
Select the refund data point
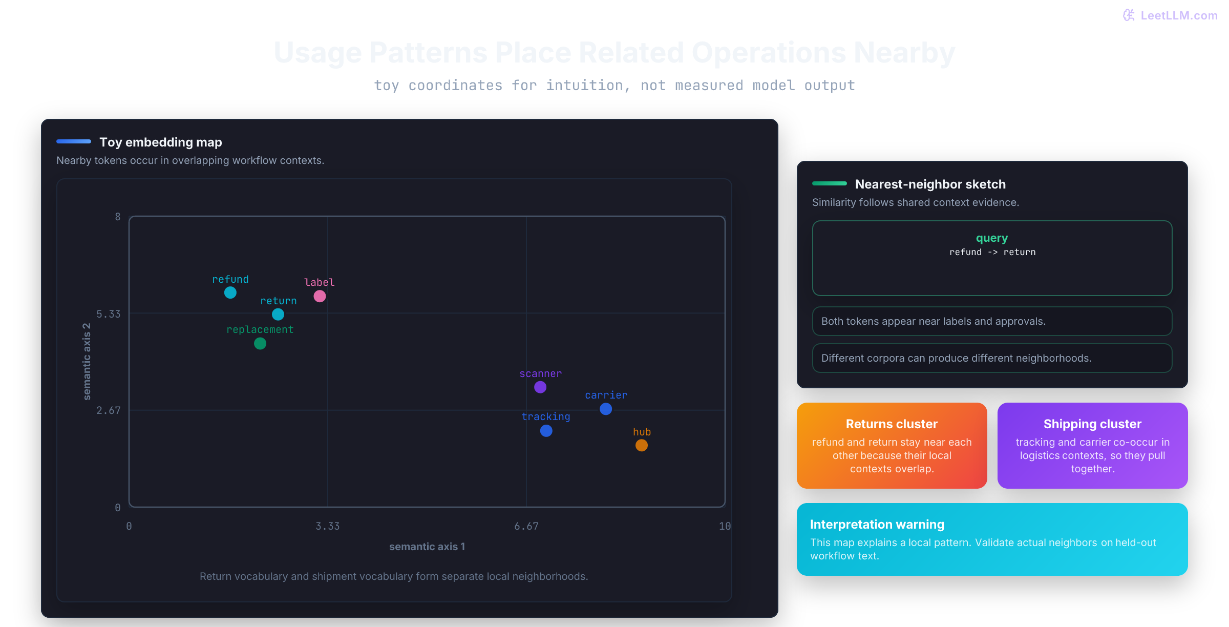click(230, 292)
